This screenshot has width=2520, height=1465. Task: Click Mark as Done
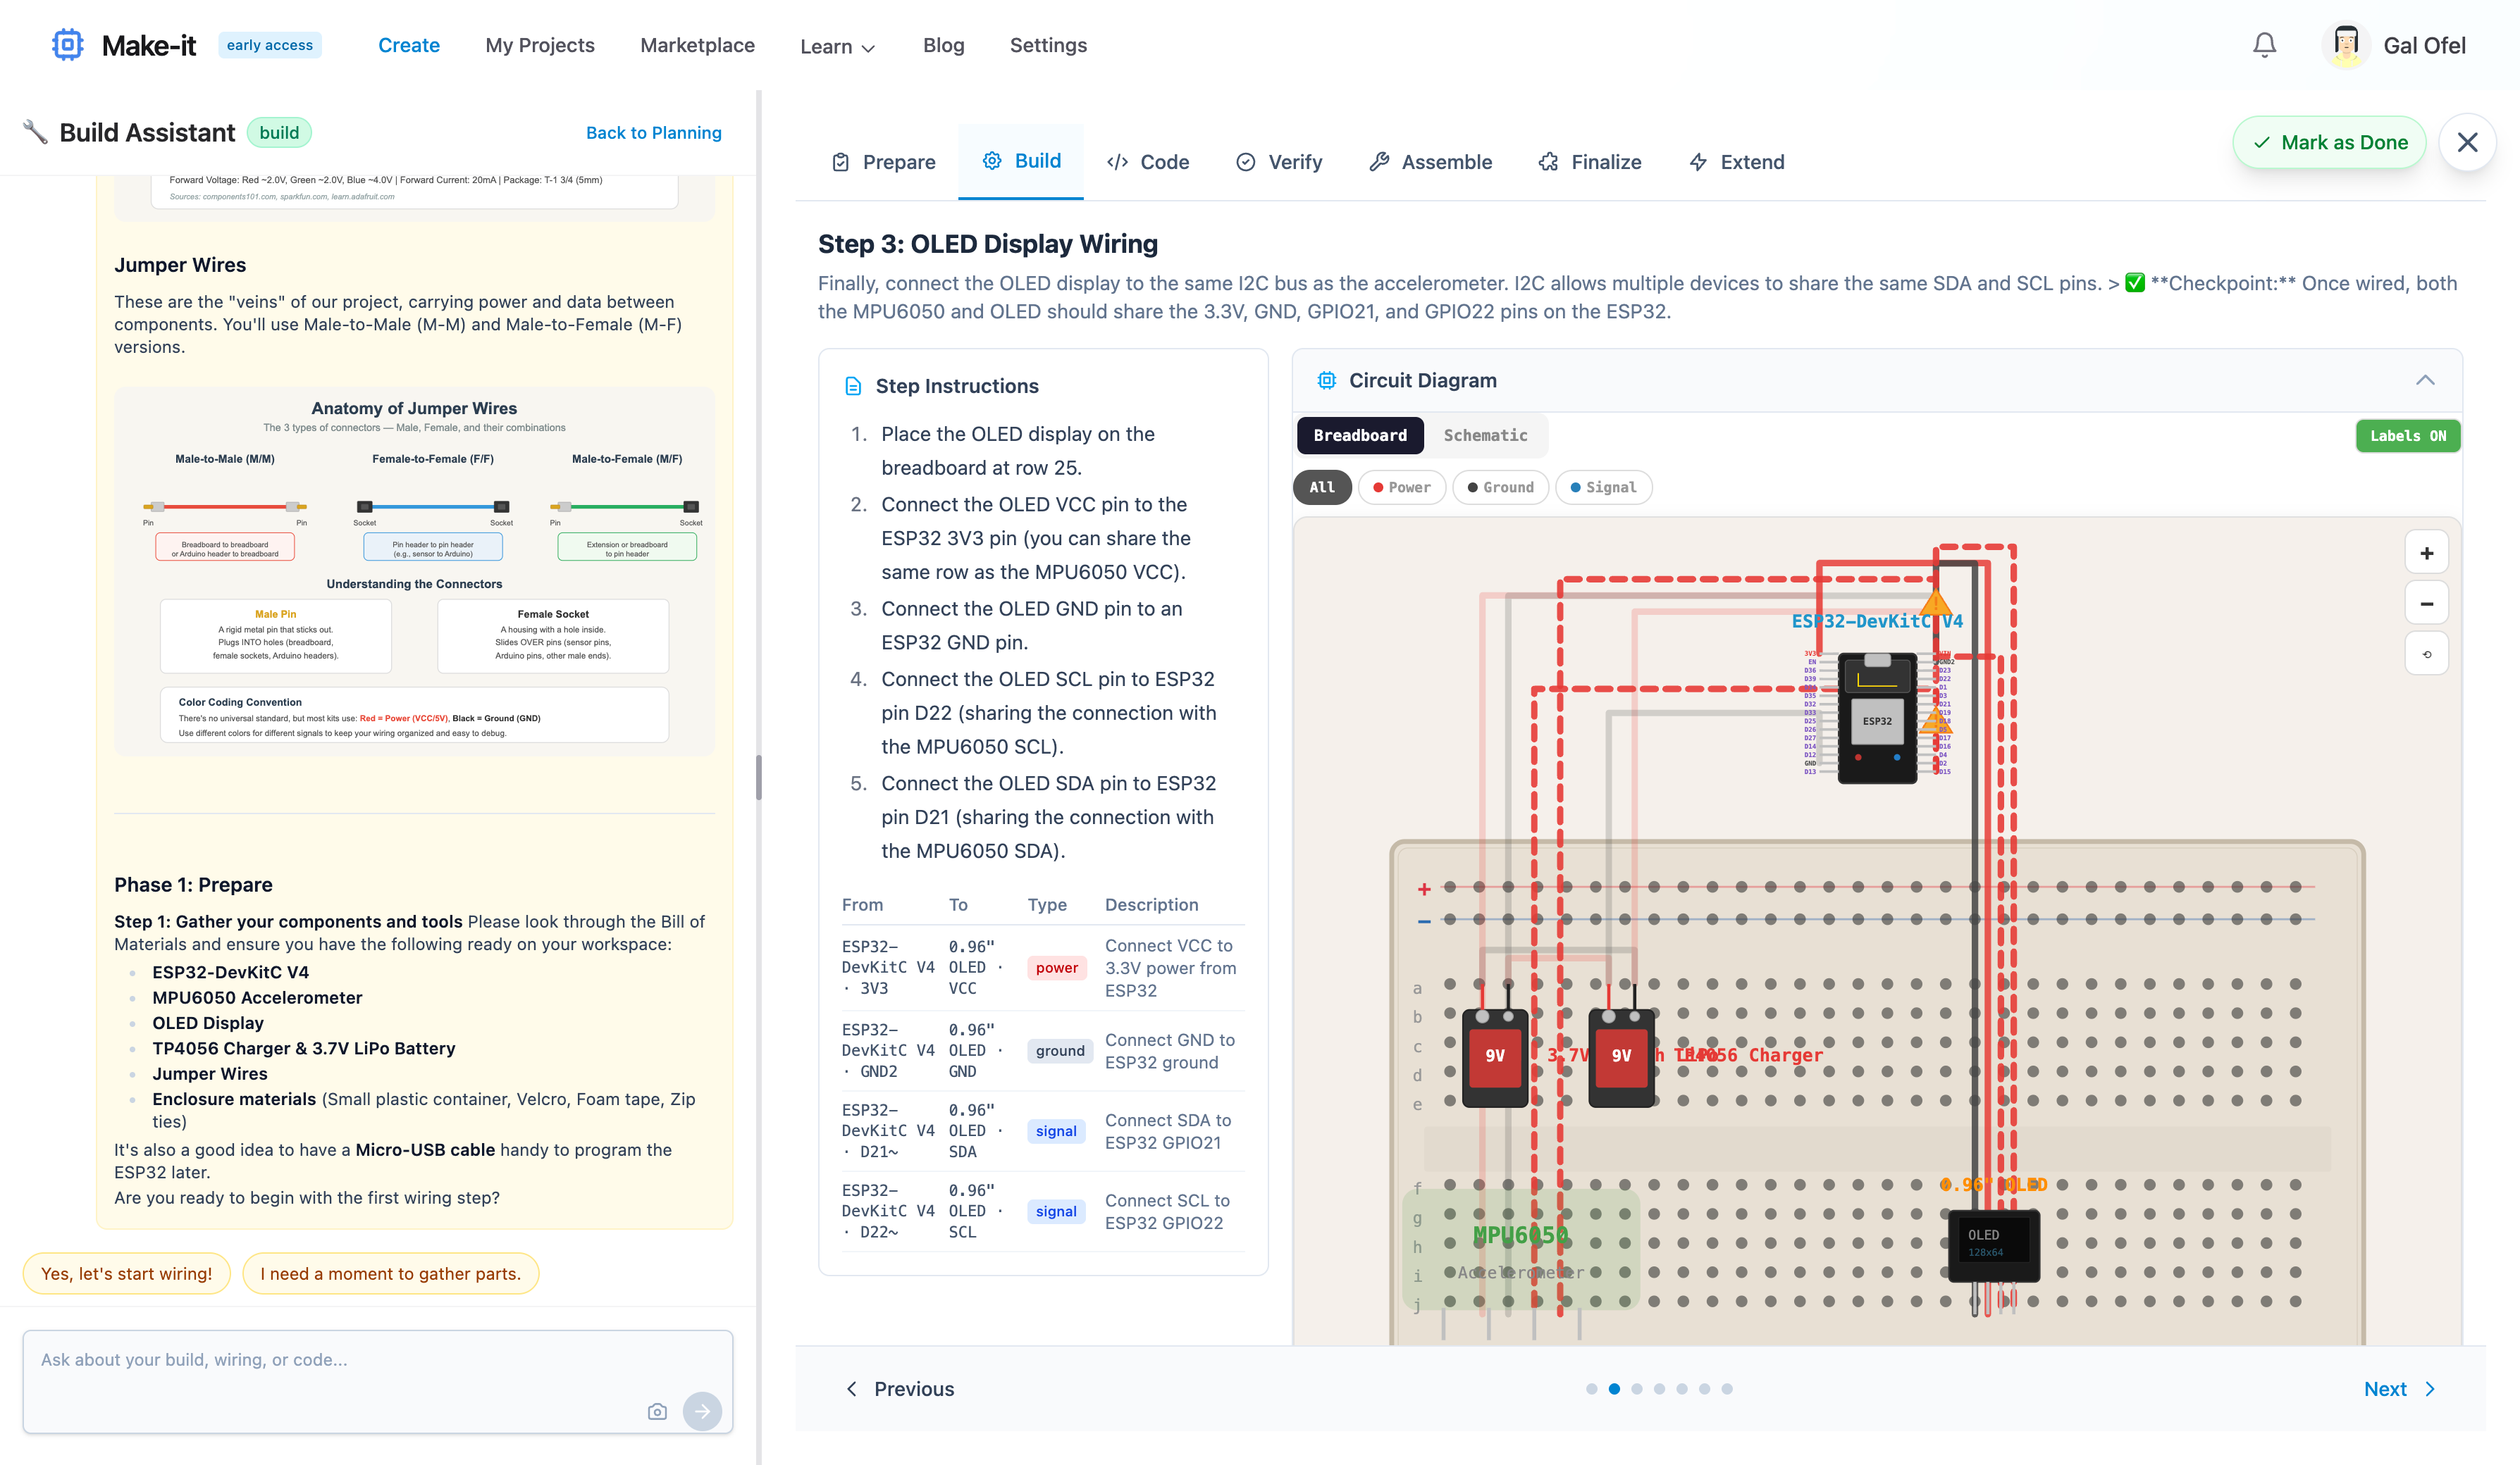(x=2330, y=142)
